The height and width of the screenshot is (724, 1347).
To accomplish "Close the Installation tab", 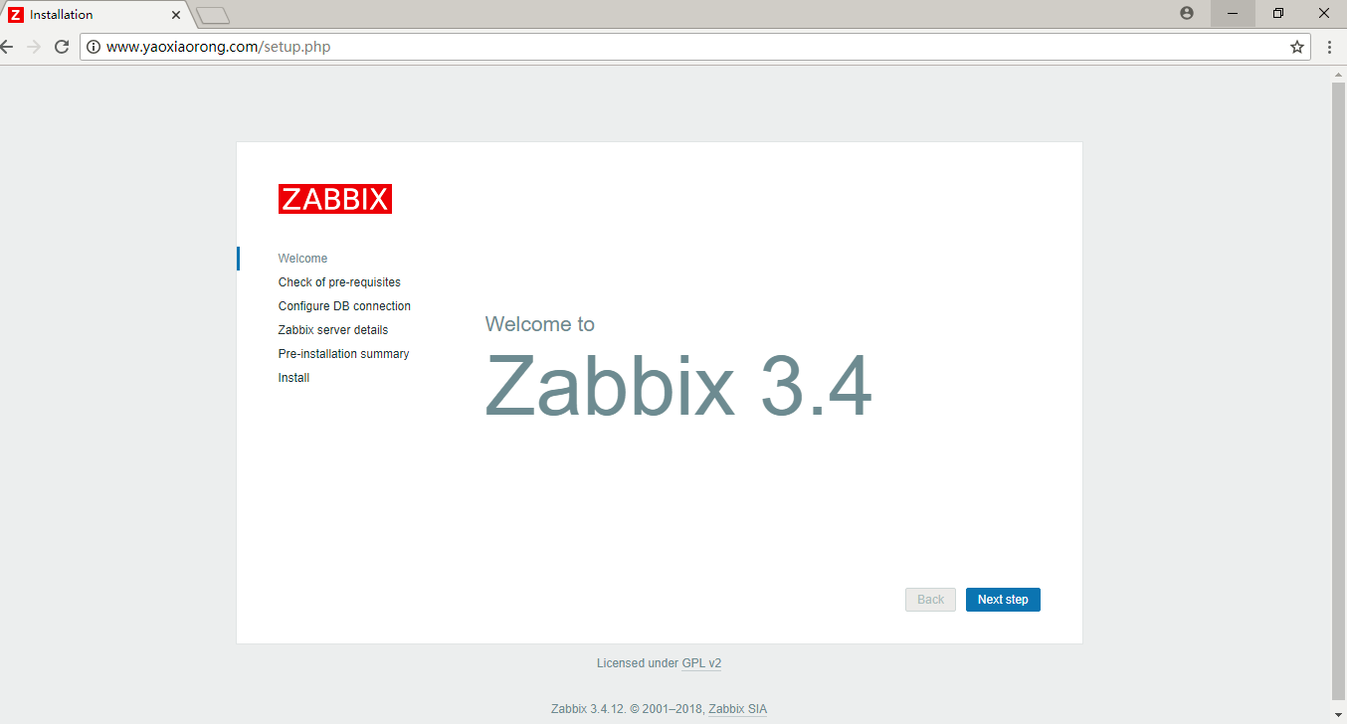I will (x=176, y=15).
